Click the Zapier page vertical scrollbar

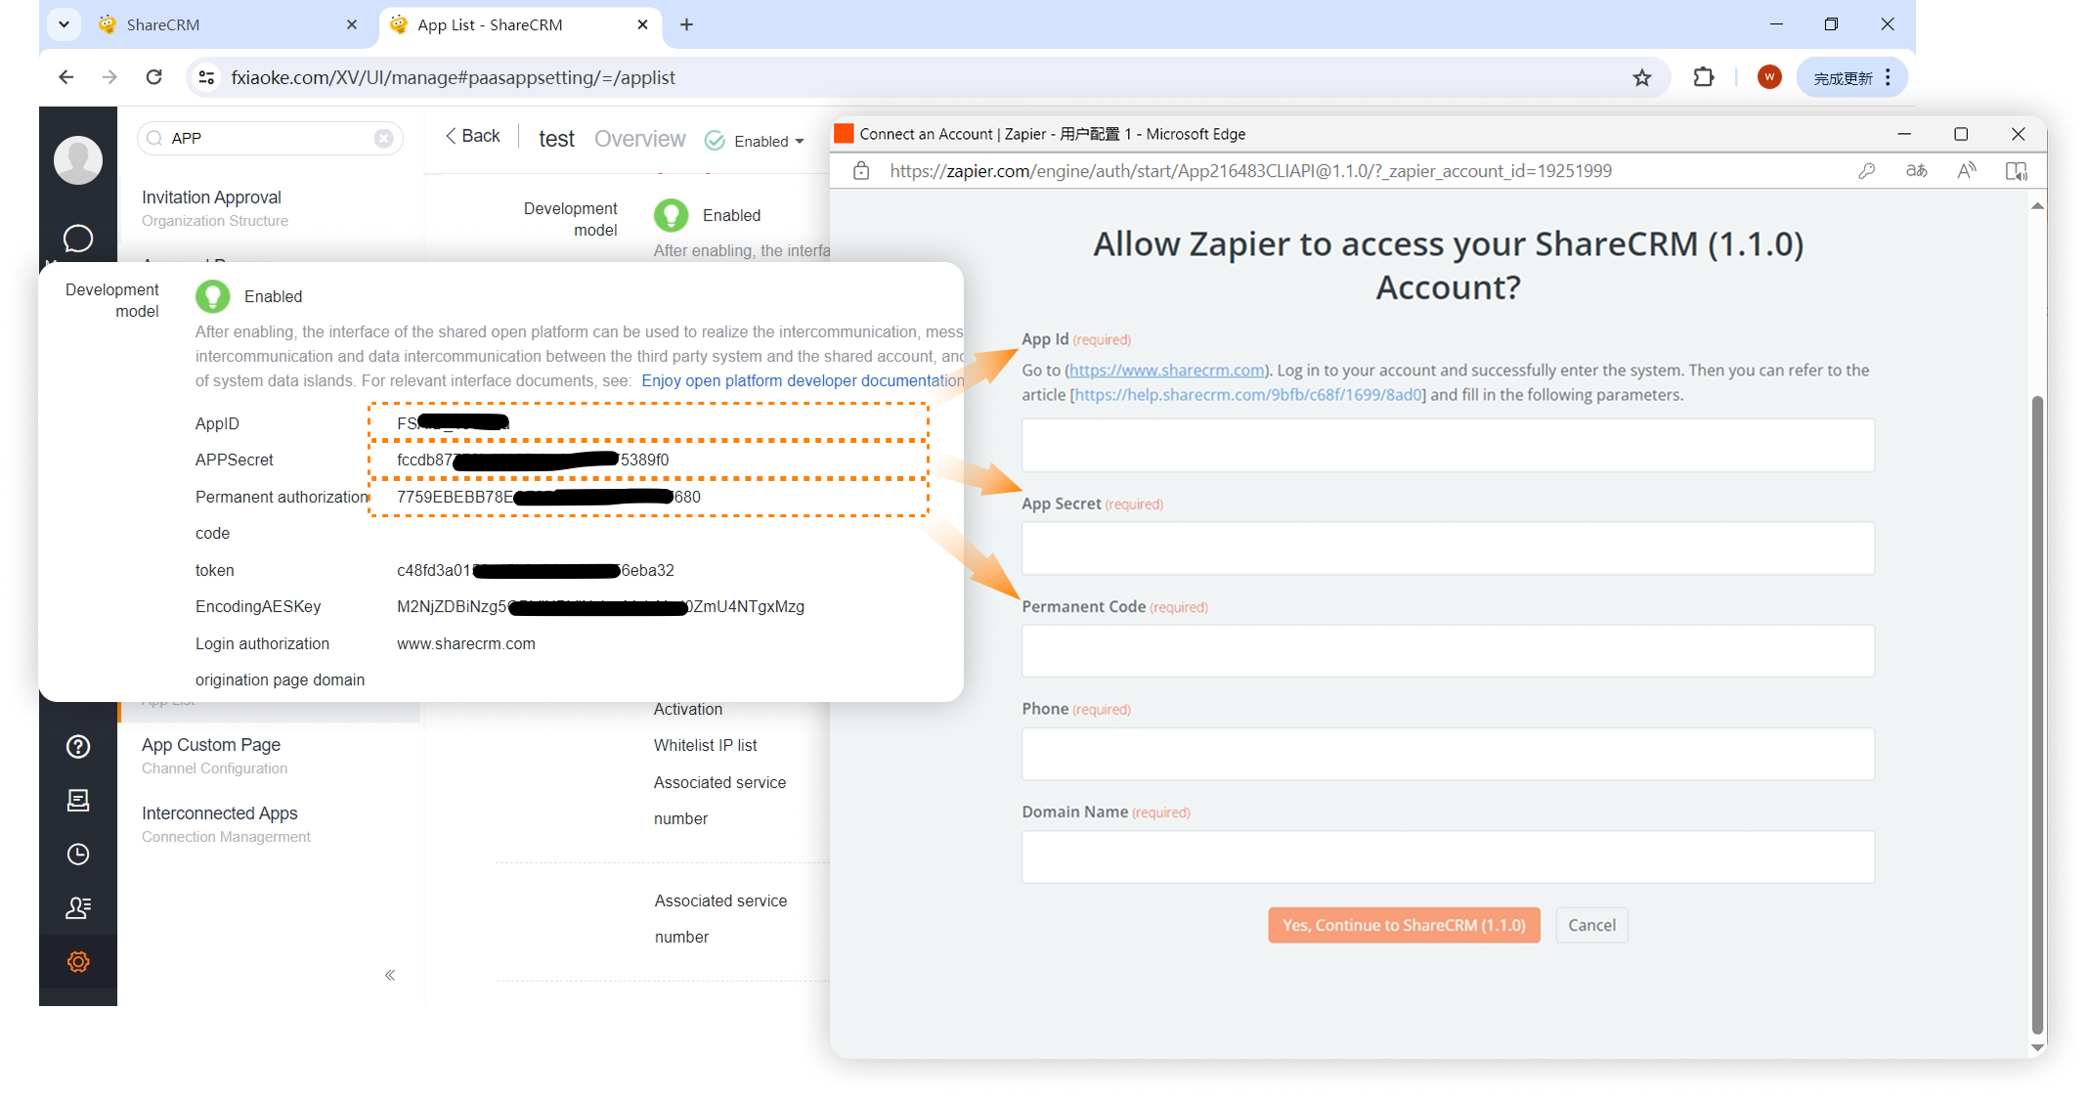coord(2037,714)
